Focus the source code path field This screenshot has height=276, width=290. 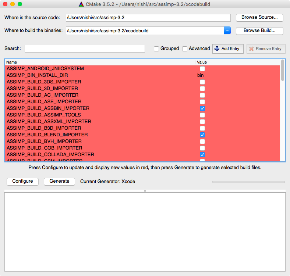click(148, 18)
